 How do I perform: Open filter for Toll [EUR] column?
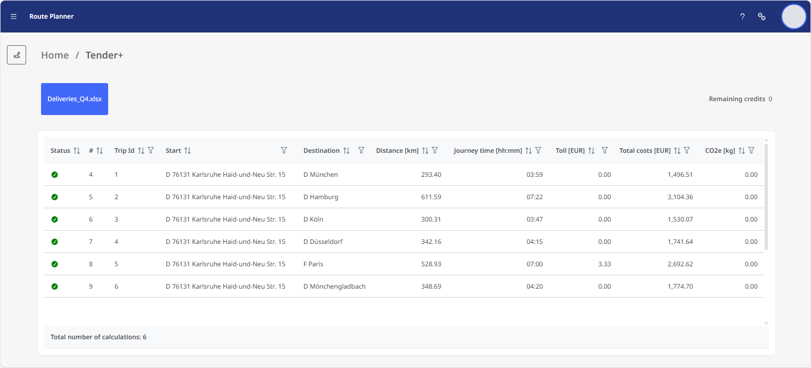[x=605, y=151]
